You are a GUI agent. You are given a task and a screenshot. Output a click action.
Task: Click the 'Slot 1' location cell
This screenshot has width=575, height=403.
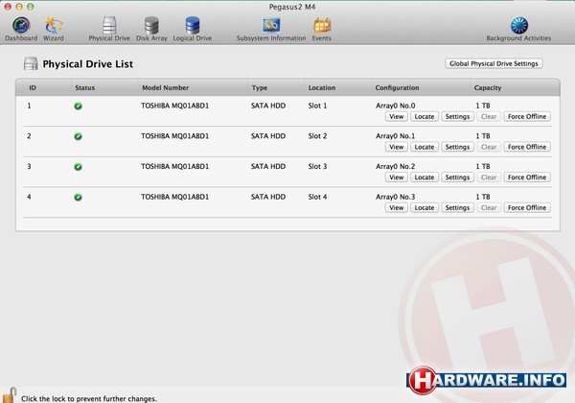click(317, 106)
